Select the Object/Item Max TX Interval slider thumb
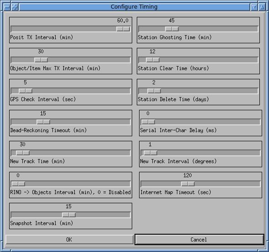This screenshot has height=252, width=269. [x=41, y=60]
